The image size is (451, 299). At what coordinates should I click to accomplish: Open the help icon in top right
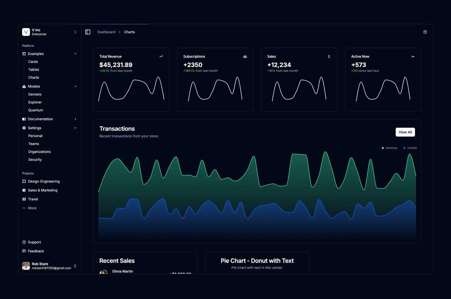[x=425, y=32]
